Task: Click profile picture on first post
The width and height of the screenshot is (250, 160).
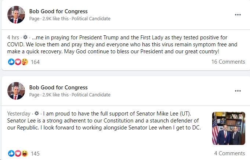Action: click(x=16, y=15)
